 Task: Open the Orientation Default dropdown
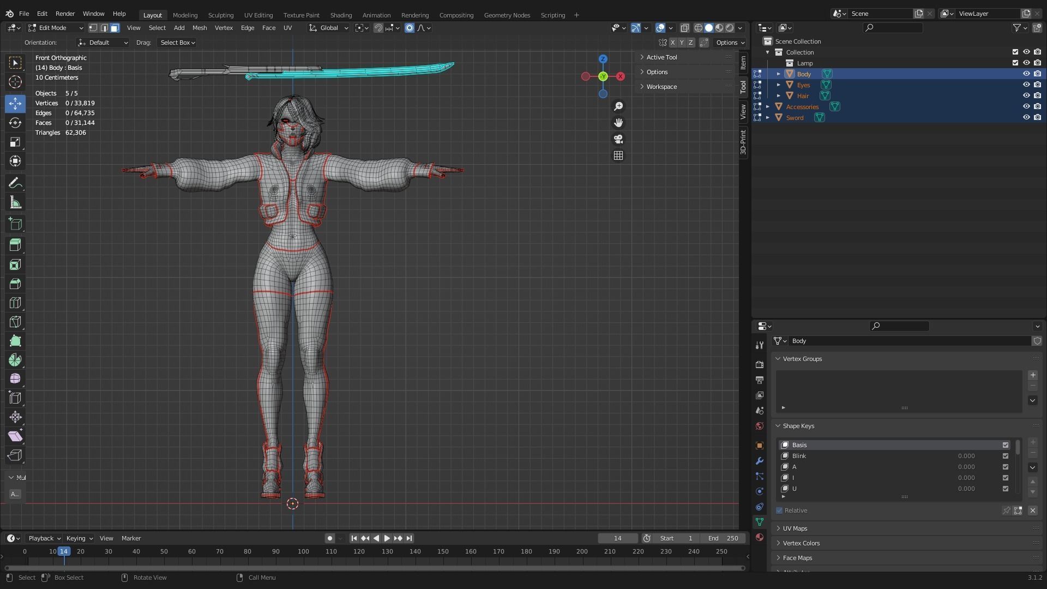[103, 43]
